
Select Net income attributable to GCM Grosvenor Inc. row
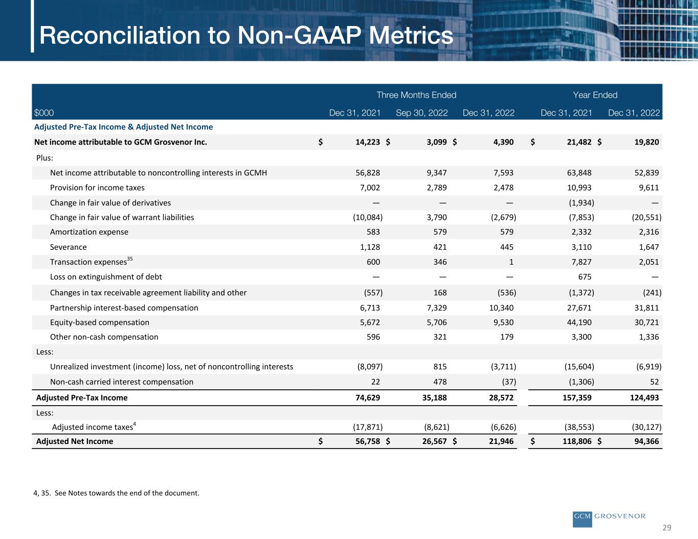(x=121, y=142)
